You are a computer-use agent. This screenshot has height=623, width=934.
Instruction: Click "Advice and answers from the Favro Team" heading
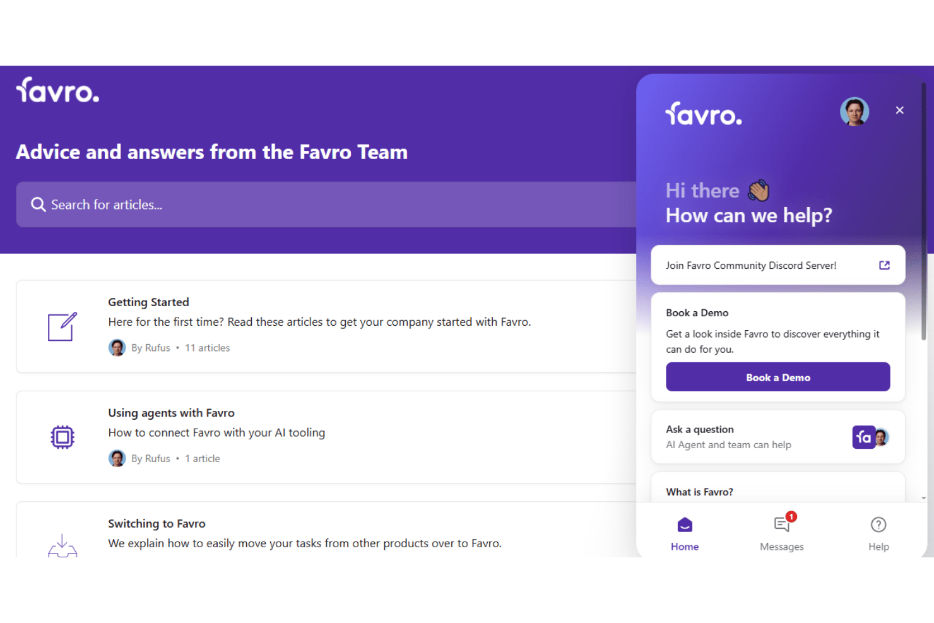coord(212,152)
